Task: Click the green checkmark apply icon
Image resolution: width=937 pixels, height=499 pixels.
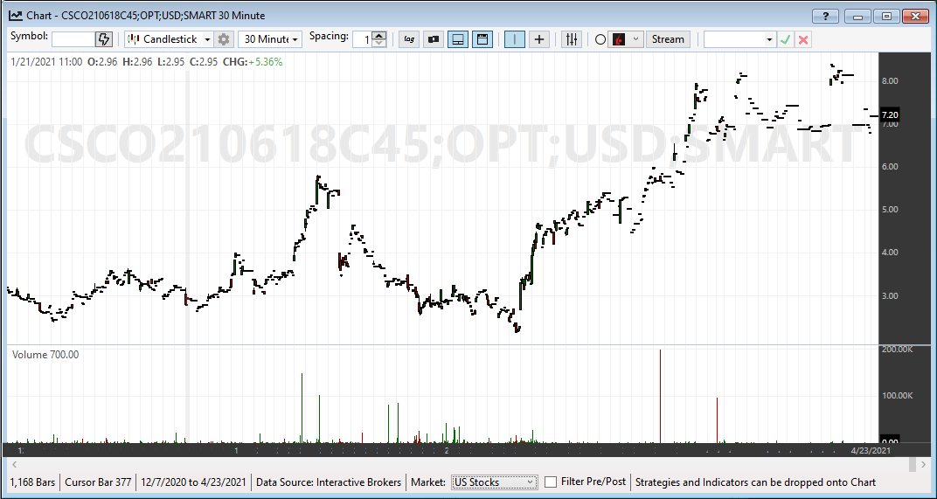Action: click(x=785, y=40)
